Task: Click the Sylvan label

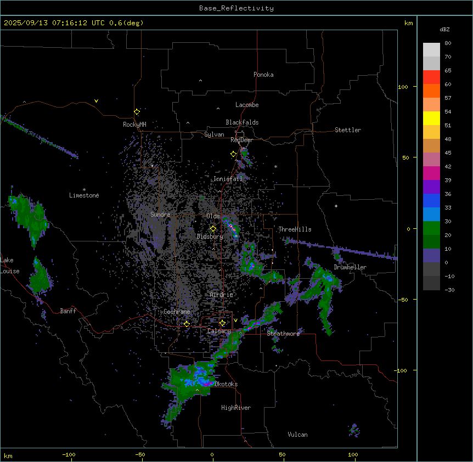Action: click(x=214, y=134)
